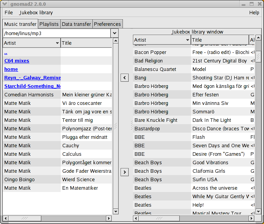
Task: Switch to the Playlists tab
Action: point(49,24)
